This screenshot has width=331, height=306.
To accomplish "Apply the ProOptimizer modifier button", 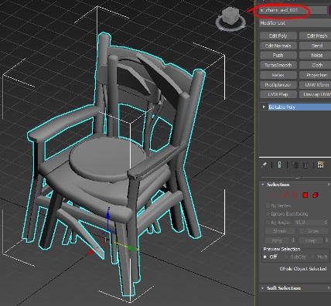I will pos(278,84).
